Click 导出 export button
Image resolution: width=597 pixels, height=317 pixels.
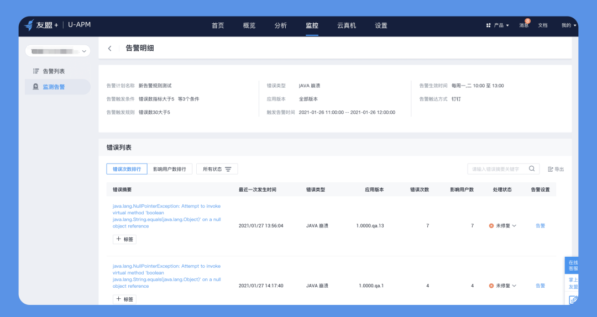556,170
